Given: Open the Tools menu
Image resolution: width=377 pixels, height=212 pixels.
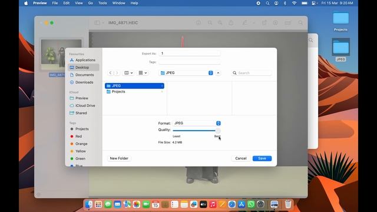Looking at the screenshot, I should [x=102, y=3].
